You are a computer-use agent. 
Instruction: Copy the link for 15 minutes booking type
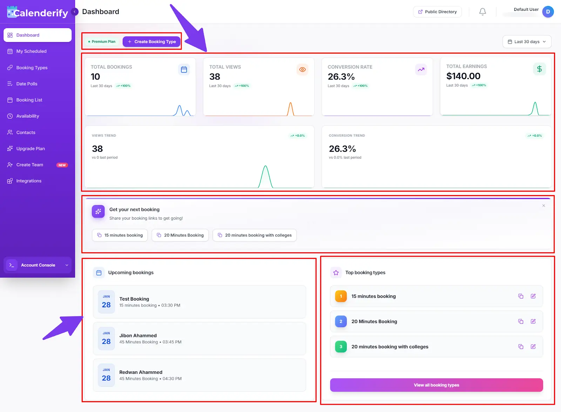[x=521, y=296]
